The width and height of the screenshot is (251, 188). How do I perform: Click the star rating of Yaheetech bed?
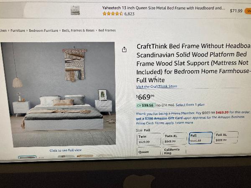[113, 14]
